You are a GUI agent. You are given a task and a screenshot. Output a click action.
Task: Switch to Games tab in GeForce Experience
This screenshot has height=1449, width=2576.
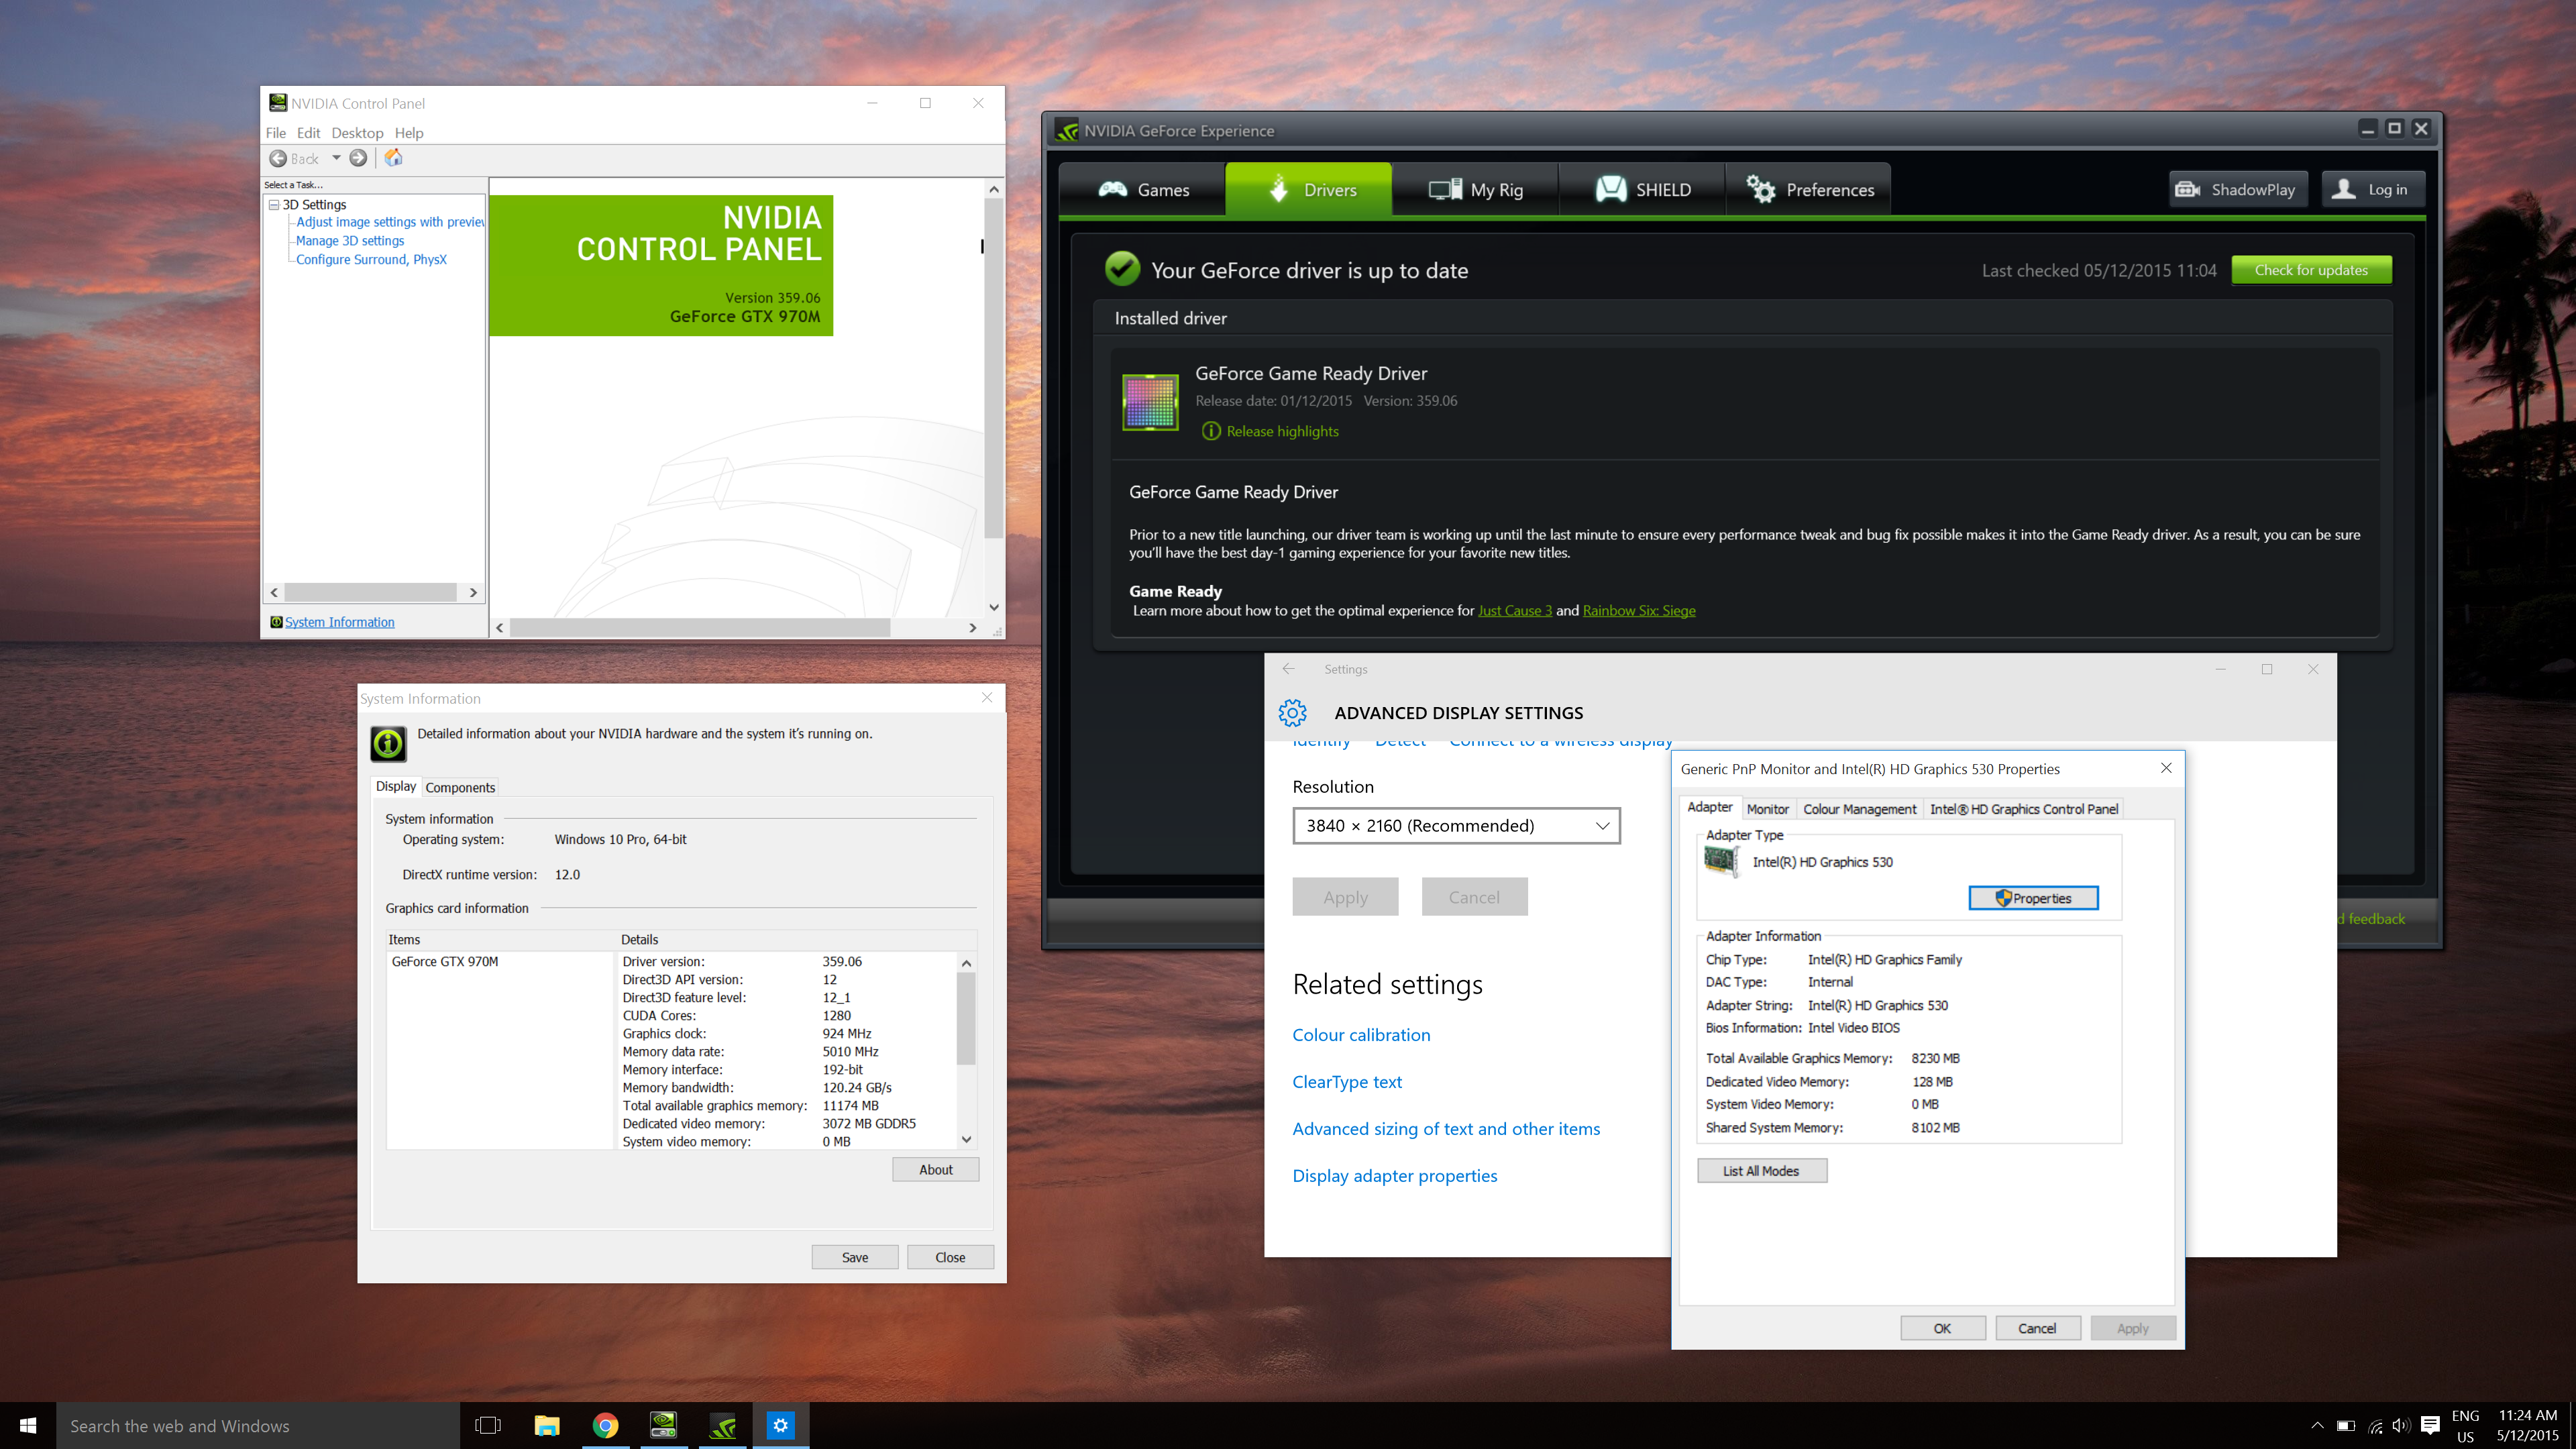tap(1143, 190)
